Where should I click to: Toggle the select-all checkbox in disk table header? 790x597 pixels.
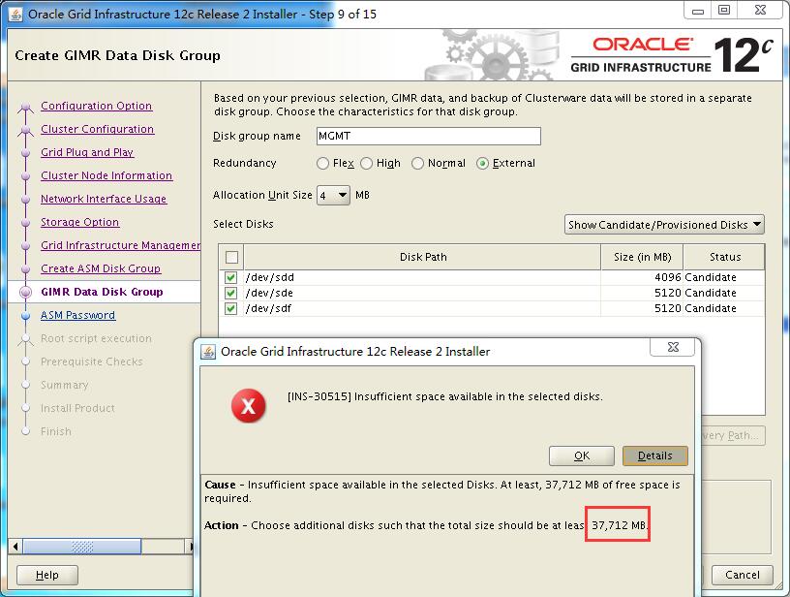pyautogui.click(x=232, y=257)
